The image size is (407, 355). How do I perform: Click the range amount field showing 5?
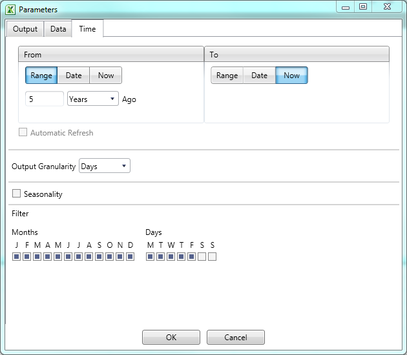(44, 99)
